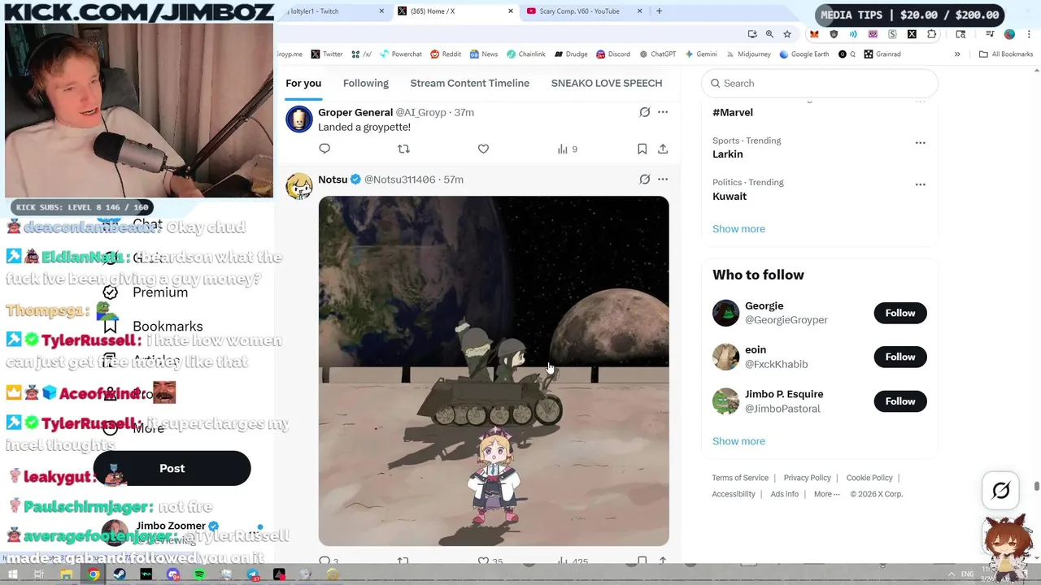The image size is (1041, 585).
Task: Open the Chainlink bookmark
Action: tap(526, 54)
